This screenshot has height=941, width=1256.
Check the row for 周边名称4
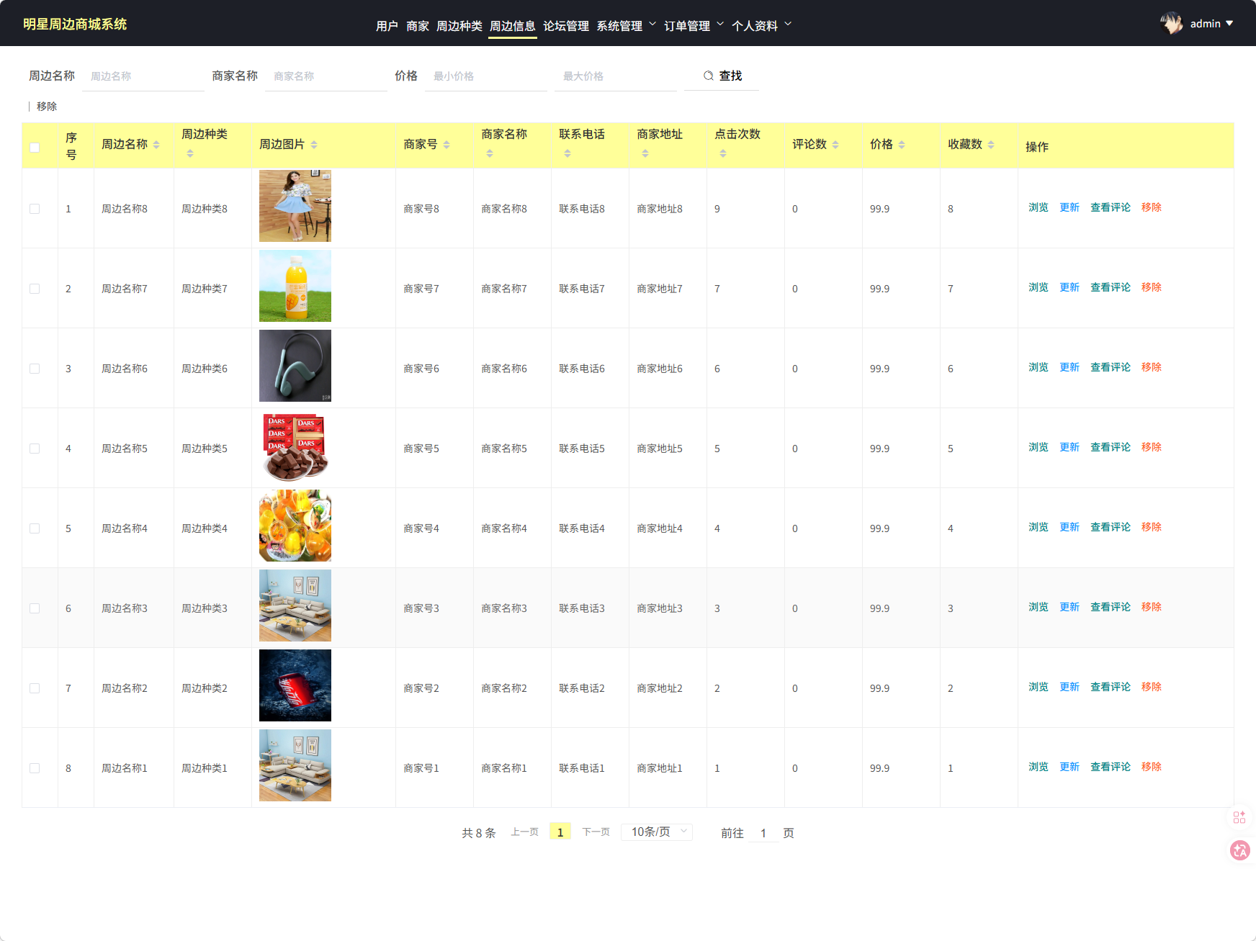point(35,528)
